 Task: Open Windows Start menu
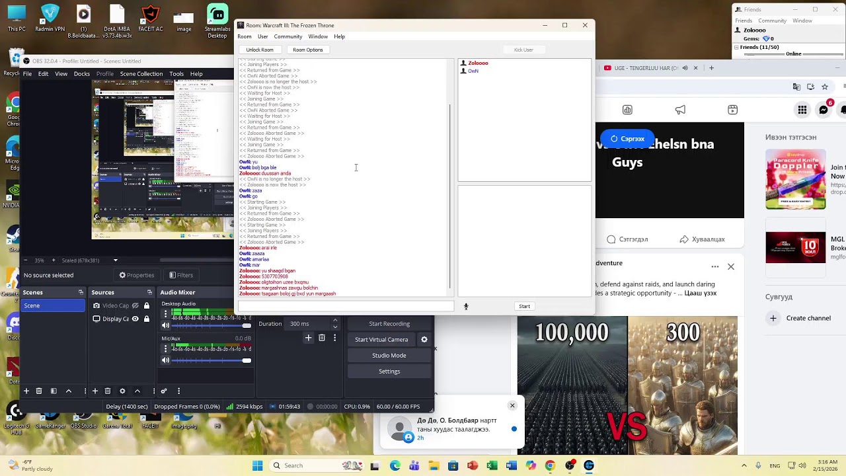click(257, 465)
